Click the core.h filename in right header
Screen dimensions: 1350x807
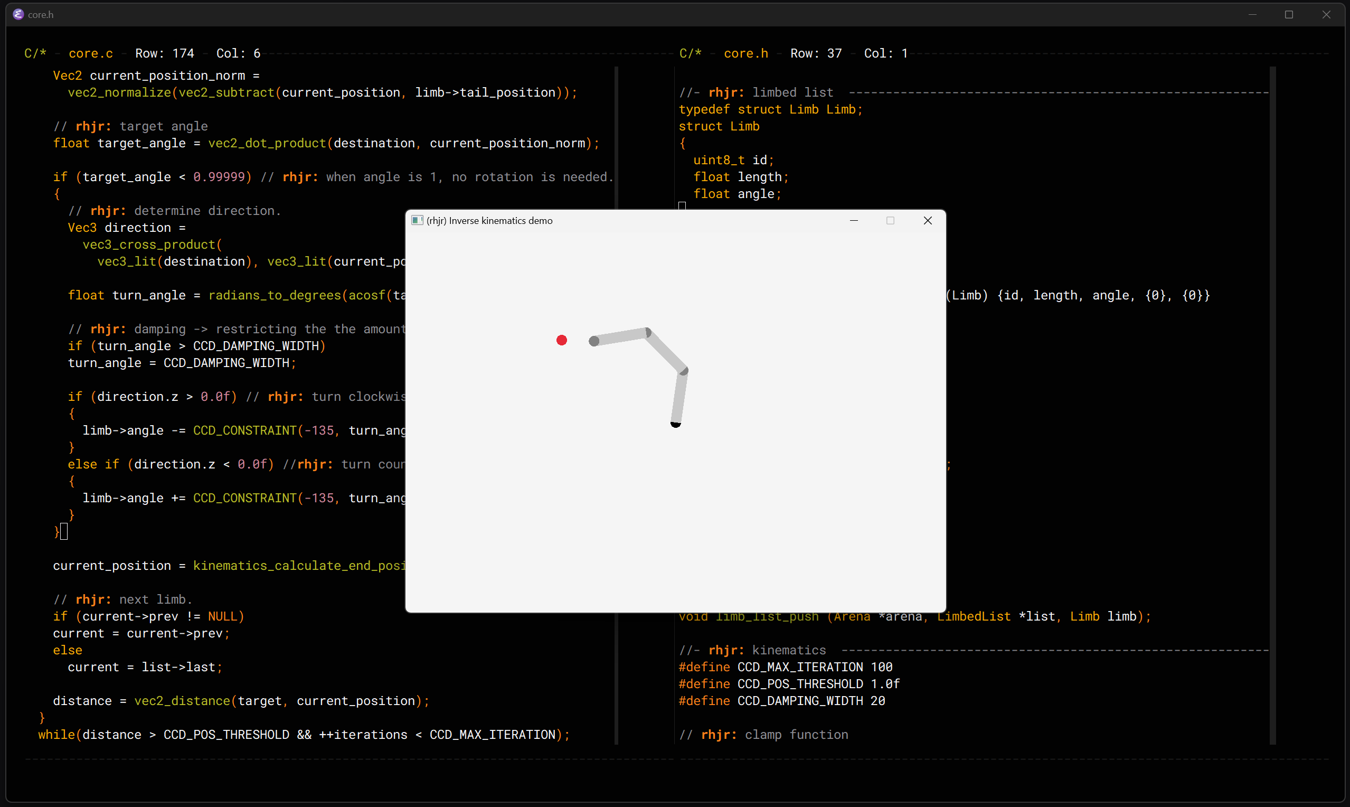(x=745, y=53)
